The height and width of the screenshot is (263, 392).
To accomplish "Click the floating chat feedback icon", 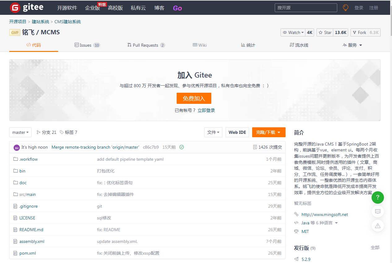I will [377, 212].
